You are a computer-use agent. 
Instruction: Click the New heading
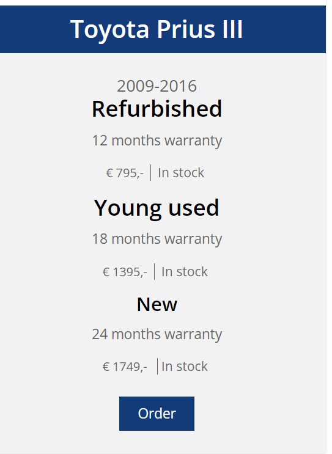tap(157, 304)
